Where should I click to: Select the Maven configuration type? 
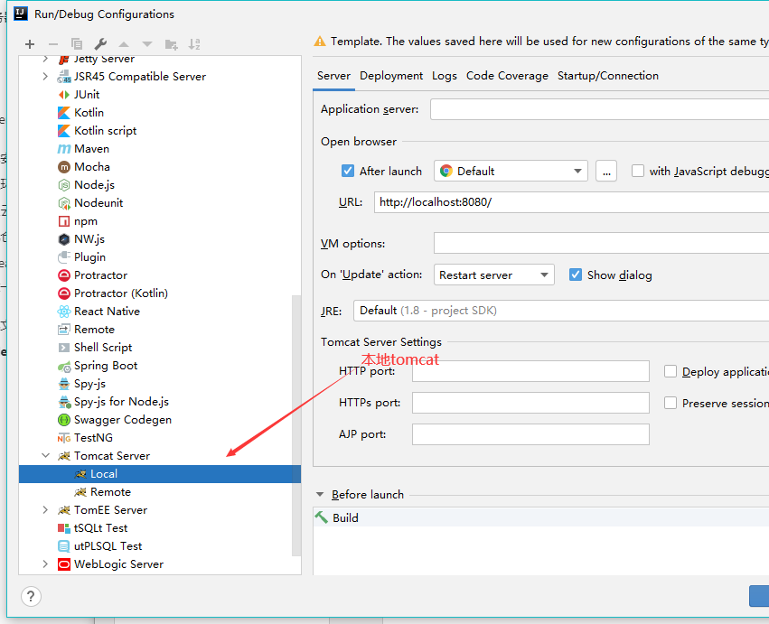(91, 149)
